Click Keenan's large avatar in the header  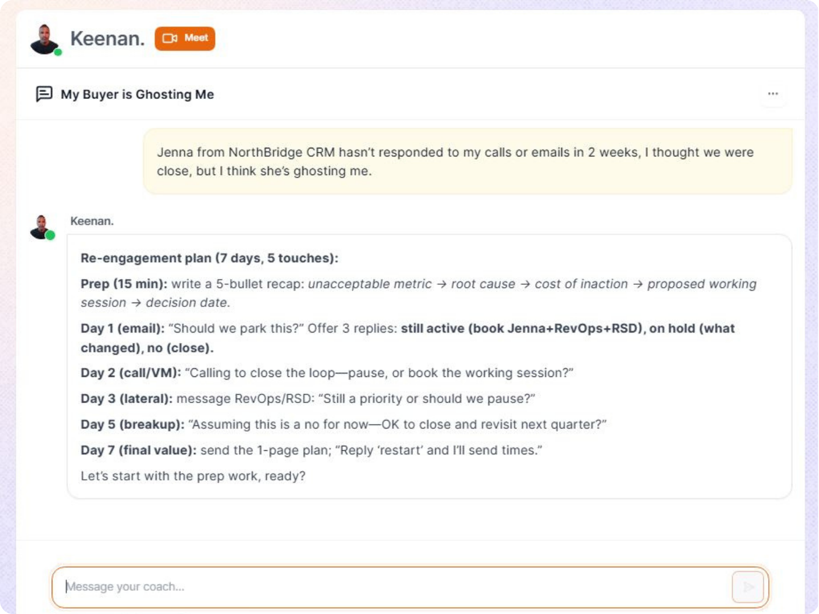44,39
